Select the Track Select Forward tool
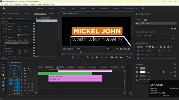The width and height of the screenshot is (179, 100). pyautogui.click(x=3, y=68)
